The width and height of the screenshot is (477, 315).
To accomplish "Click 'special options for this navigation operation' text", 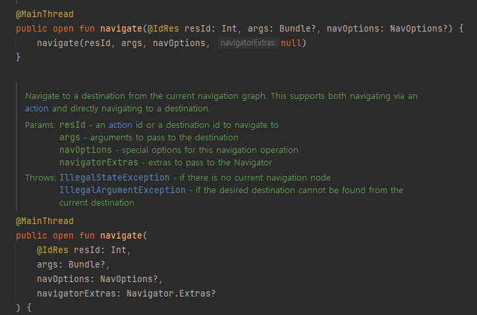I will click(210, 150).
